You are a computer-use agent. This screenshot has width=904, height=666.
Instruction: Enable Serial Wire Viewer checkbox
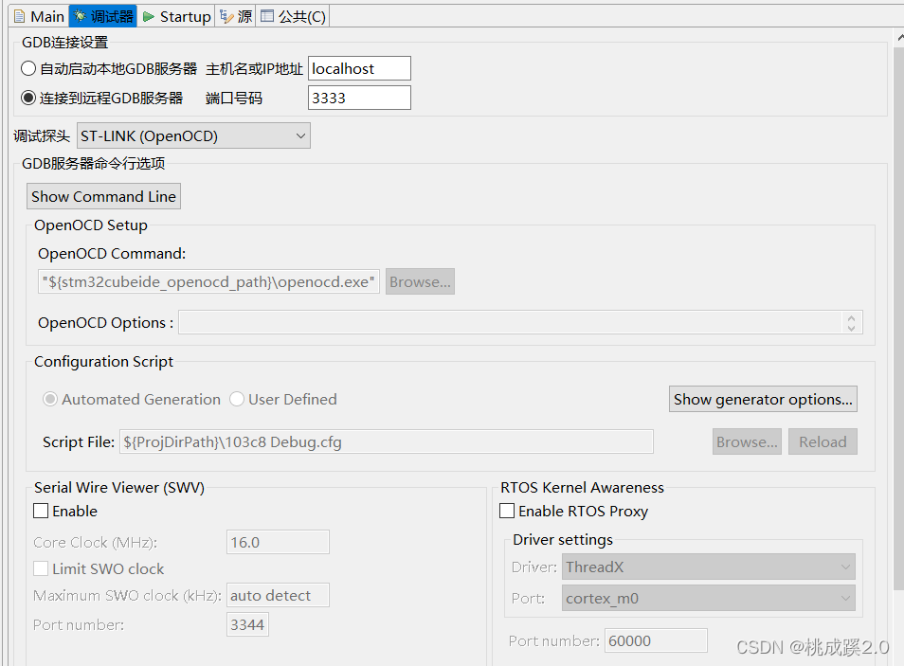(41, 511)
